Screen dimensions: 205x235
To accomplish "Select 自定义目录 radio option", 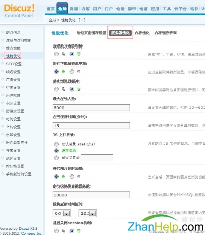I will coord(56,158).
